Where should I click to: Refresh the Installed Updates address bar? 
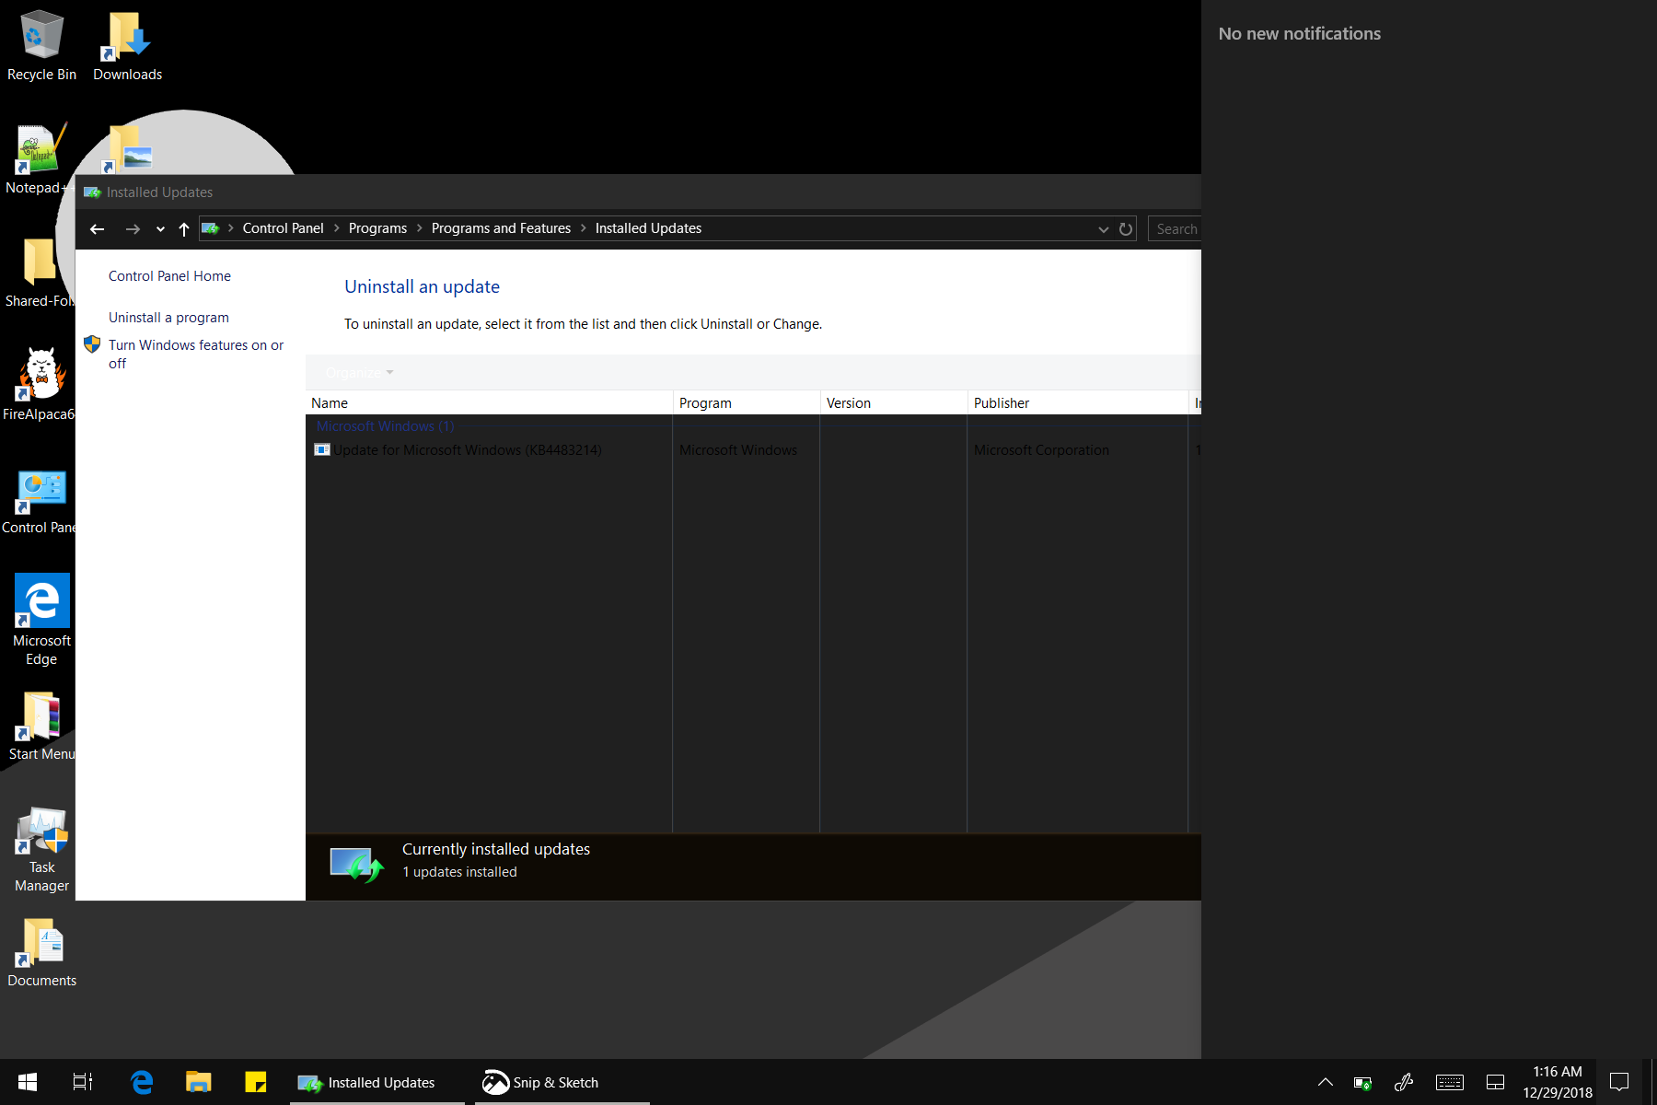(1125, 229)
